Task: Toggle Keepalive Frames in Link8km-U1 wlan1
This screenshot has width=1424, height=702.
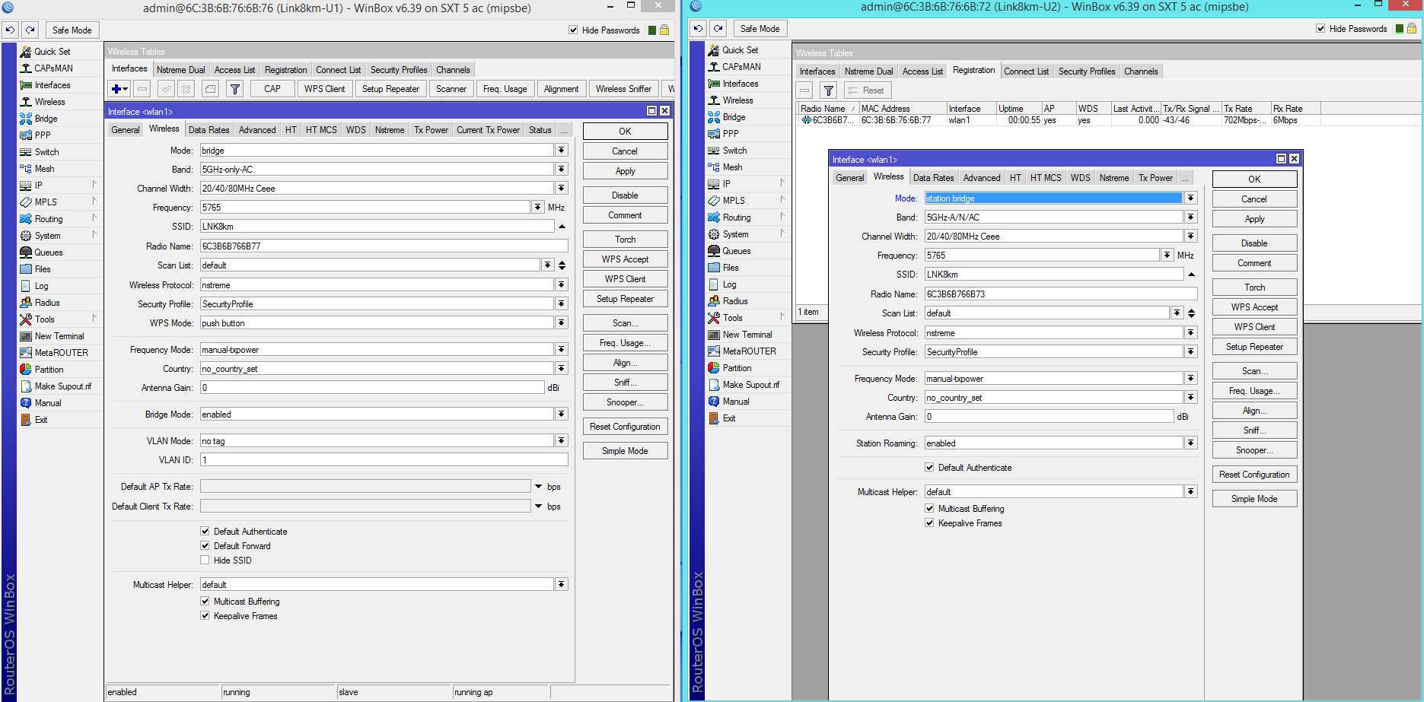Action: tap(205, 616)
